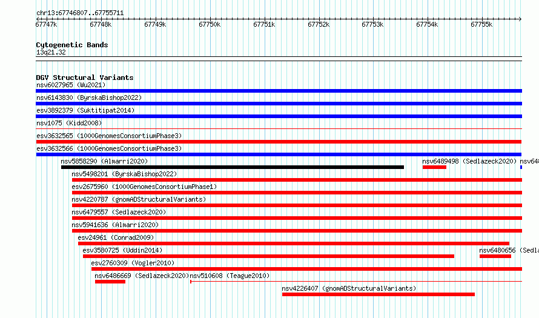Open the nsv1075 (Kidd2008) label
The image size is (539, 318).
(69, 123)
